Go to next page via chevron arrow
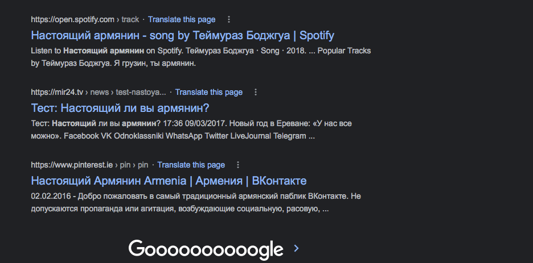Viewport: 533px width, 263px height. (296, 248)
